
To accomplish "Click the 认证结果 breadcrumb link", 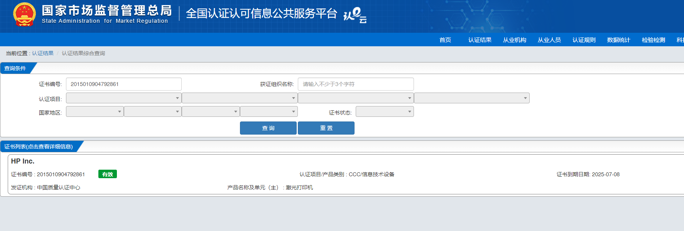I will (43, 53).
